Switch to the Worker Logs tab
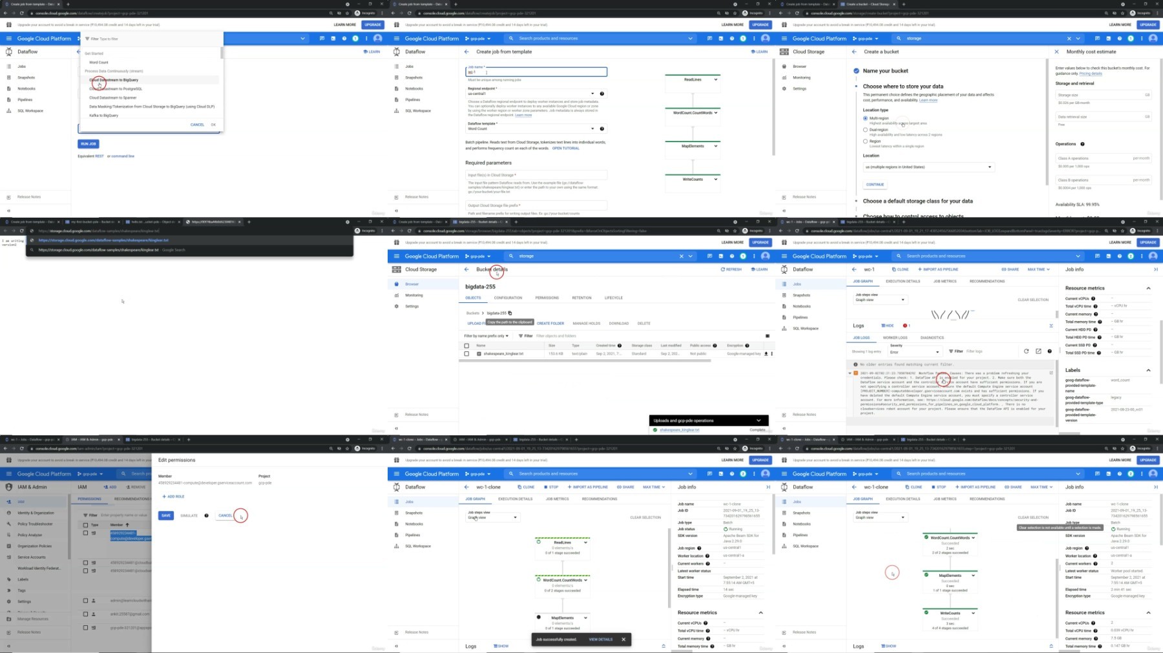This screenshot has width=1163, height=653. tap(895, 338)
